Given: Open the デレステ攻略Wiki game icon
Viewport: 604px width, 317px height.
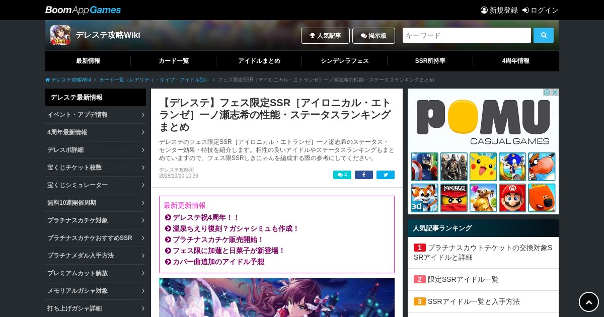Looking at the screenshot, I should [60, 35].
